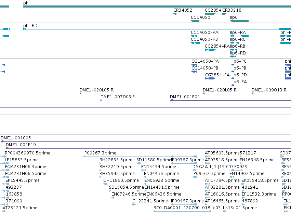
Task: Select the CG2854-PA protein label
Action: click(217, 75)
